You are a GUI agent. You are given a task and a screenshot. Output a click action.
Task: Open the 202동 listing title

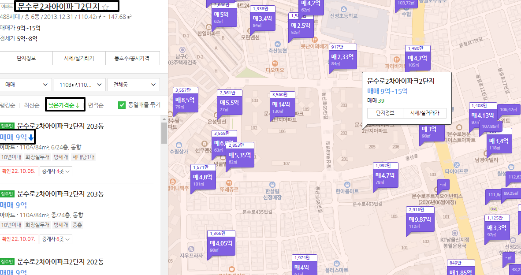pyautogui.click(x=60, y=262)
